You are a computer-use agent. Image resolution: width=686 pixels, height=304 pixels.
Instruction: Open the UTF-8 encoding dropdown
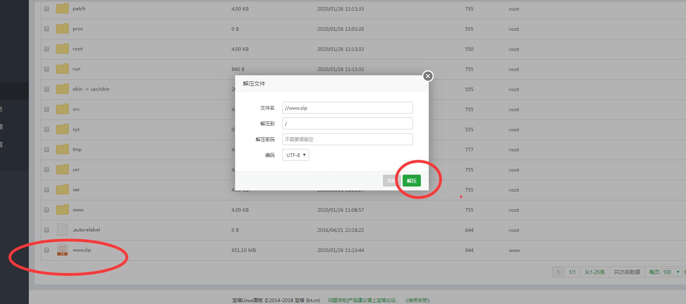[296, 155]
